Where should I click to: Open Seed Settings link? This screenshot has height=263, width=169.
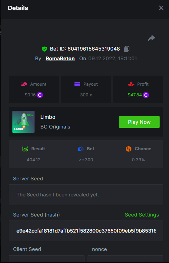142,215
